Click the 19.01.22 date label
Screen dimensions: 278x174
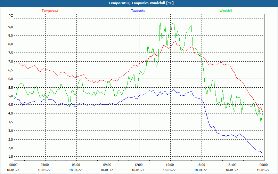pyautogui.click(x=263, y=170)
